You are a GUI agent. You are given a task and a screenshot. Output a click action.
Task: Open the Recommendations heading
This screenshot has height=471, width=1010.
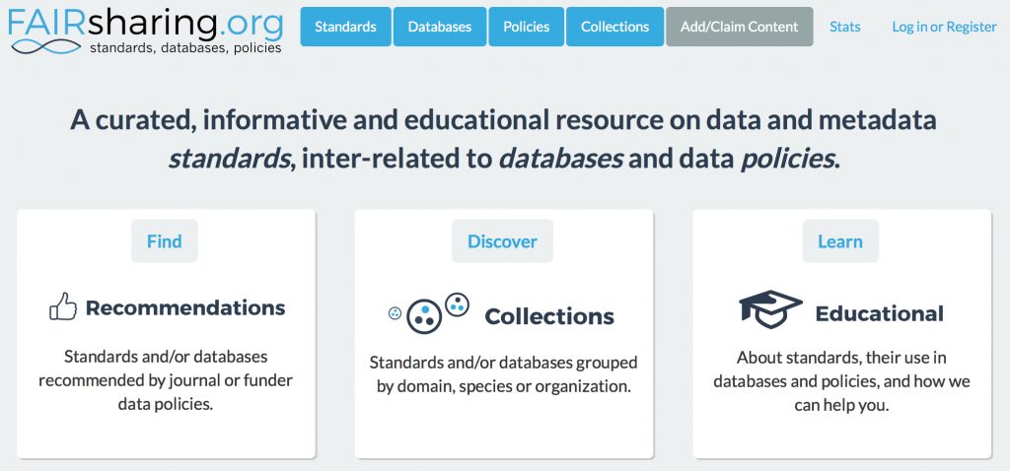pyautogui.click(x=185, y=307)
